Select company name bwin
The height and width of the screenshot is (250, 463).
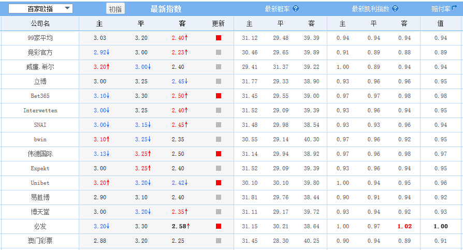[x=40, y=139]
